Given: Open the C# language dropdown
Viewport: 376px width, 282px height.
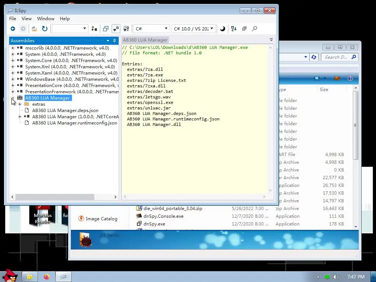Looking at the screenshot, I should tap(151, 29).
